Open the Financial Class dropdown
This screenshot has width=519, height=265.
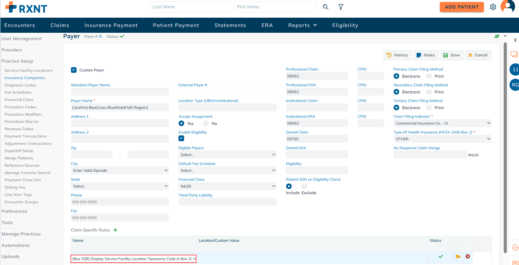point(227,186)
